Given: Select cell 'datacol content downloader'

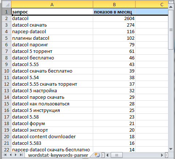Looking at the screenshot, I should pos(52,137).
